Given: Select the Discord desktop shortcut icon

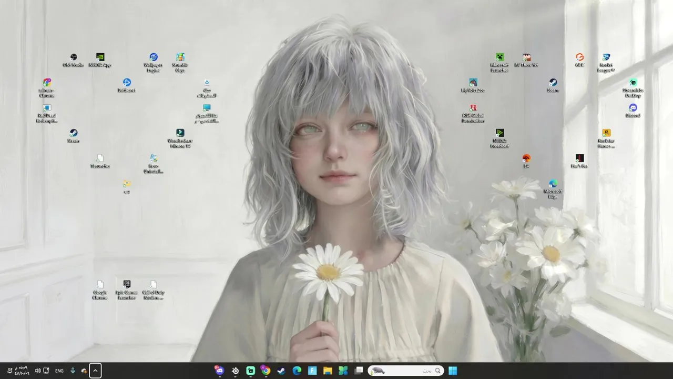Looking at the screenshot, I should [x=633, y=111].
